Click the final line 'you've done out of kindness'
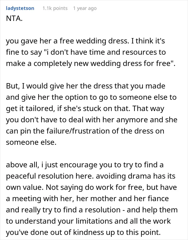188x240 pixels. tap(83, 232)
